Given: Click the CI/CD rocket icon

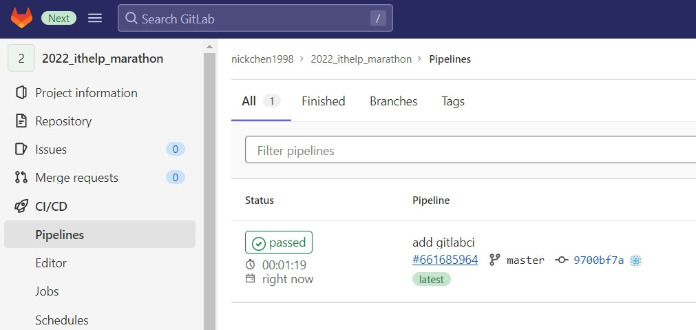Looking at the screenshot, I should pyautogui.click(x=21, y=206).
